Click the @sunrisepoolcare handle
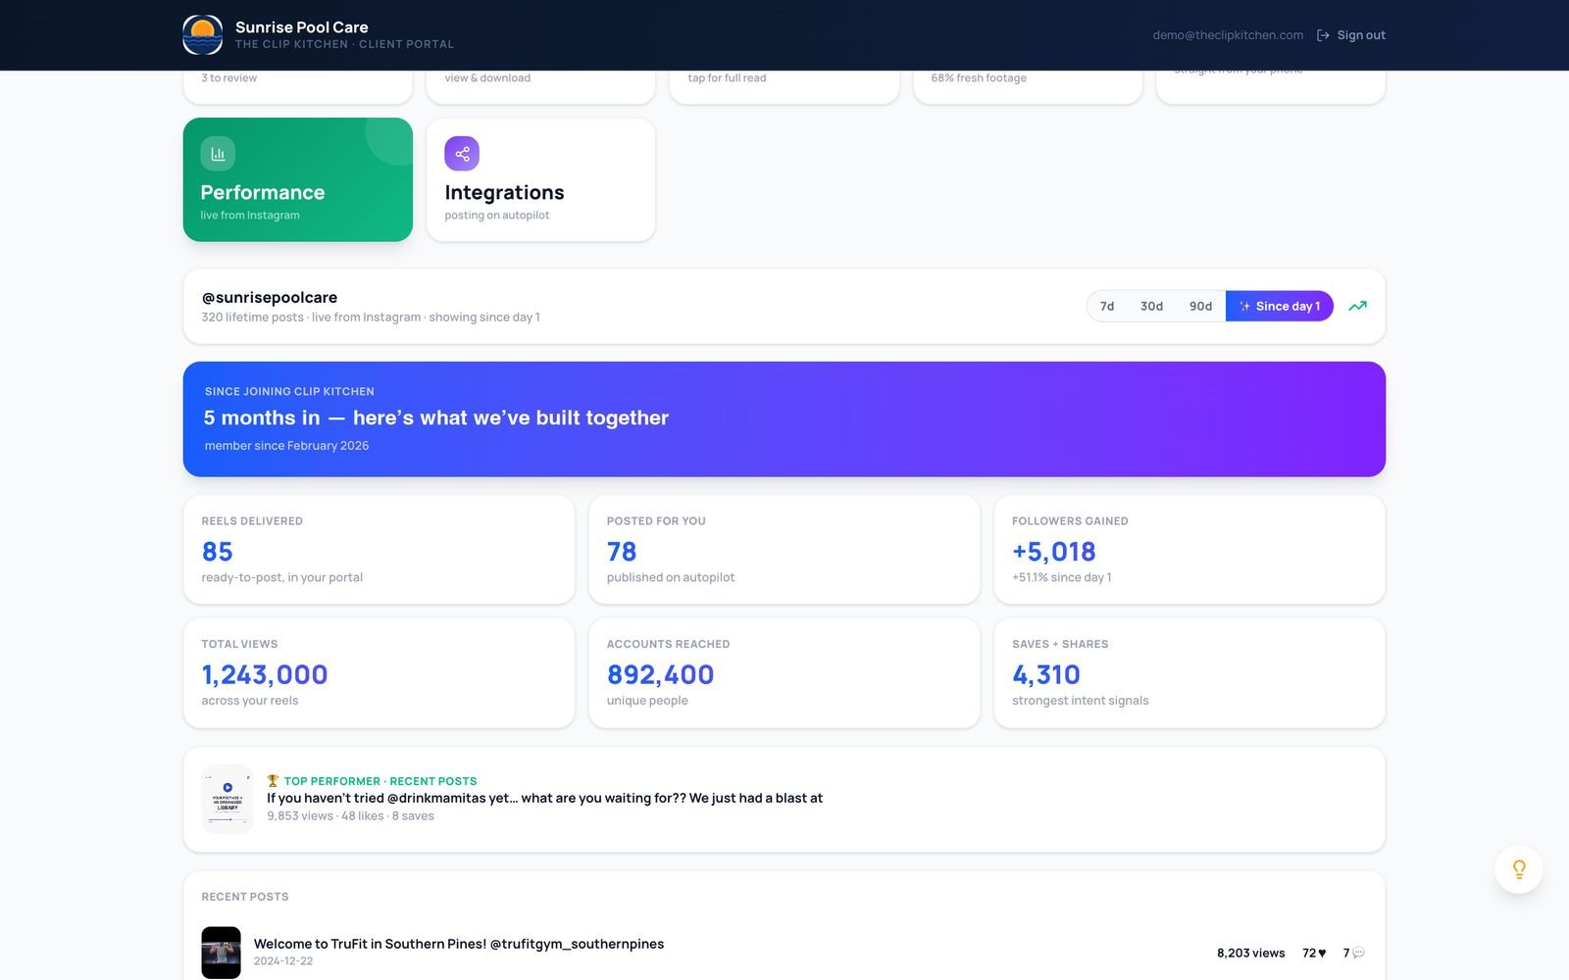 click(x=270, y=297)
